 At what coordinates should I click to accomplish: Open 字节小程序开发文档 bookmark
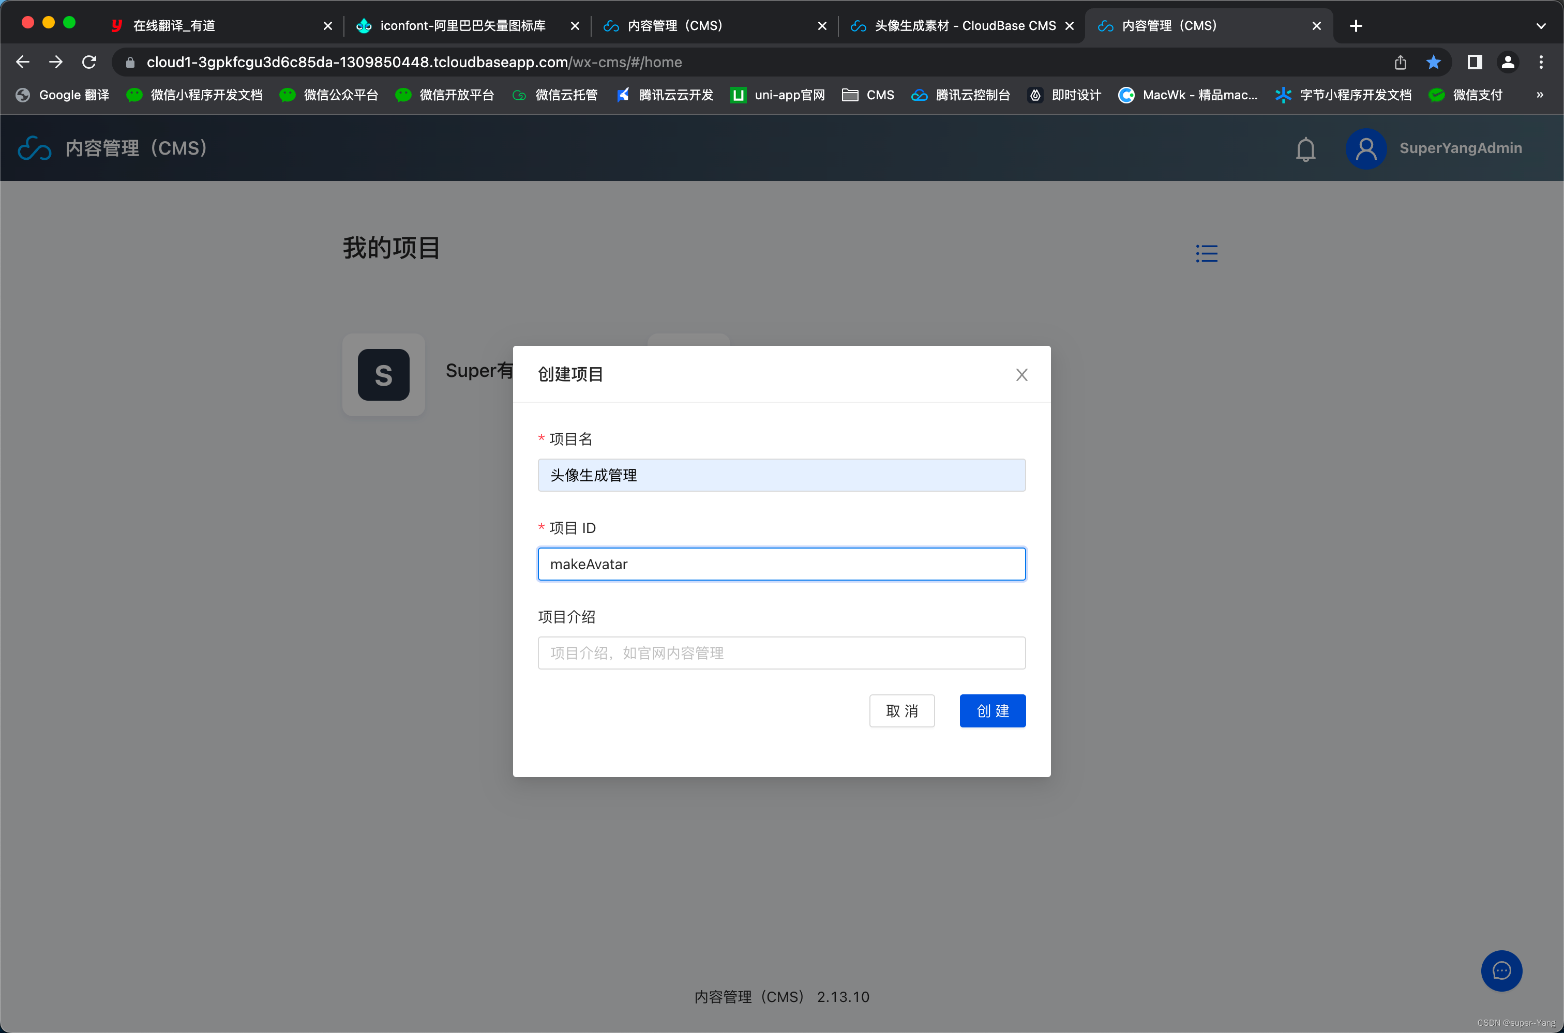click(1343, 95)
